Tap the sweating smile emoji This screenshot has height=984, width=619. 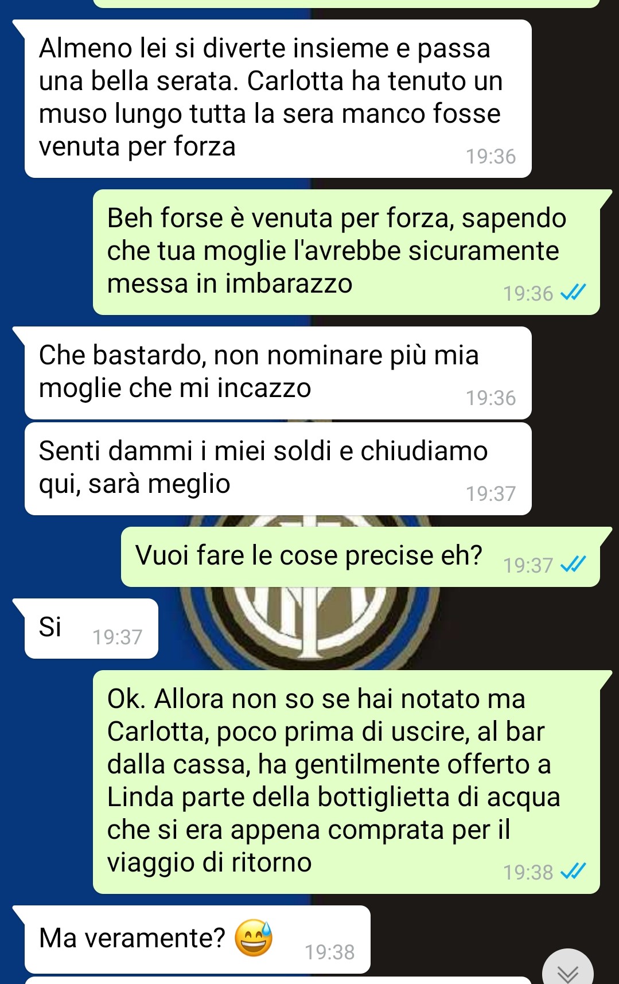(254, 938)
